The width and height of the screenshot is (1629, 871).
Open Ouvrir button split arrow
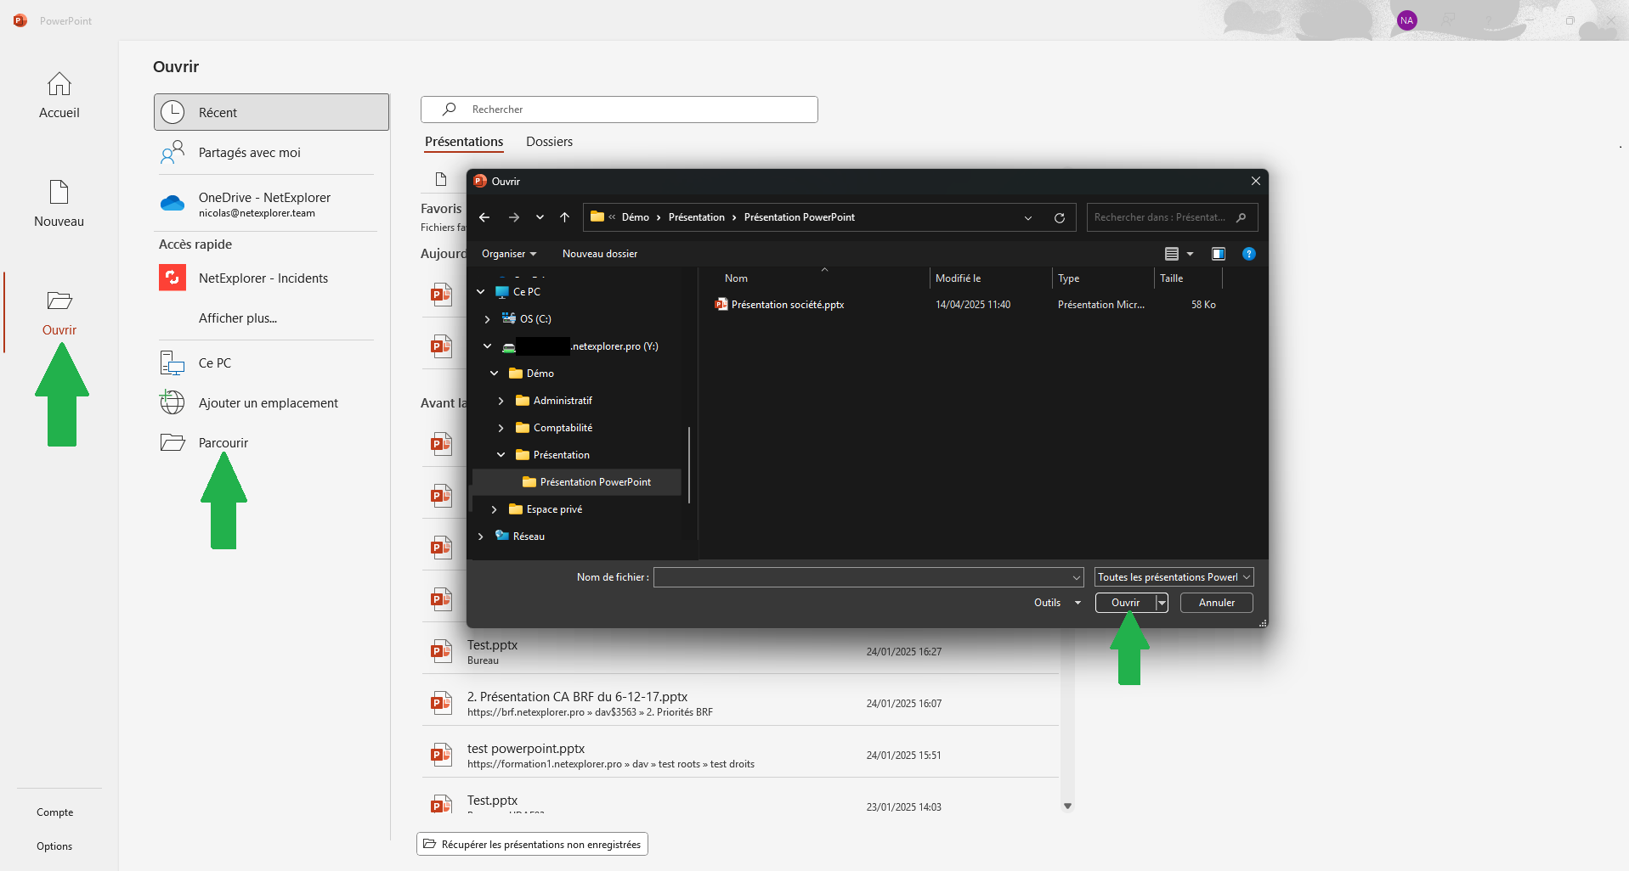tap(1162, 603)
